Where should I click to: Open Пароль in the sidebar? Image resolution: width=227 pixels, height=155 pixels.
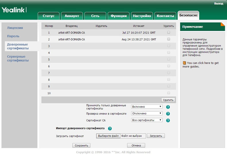tap(13, 36)
